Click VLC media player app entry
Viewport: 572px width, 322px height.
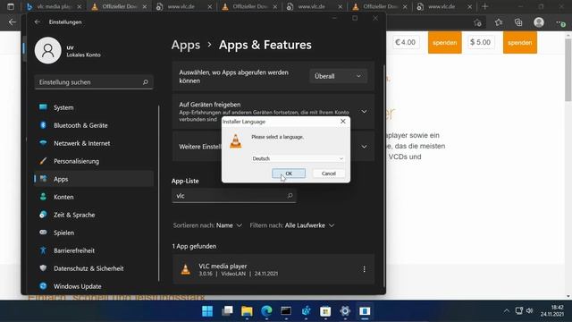(x=273, y=269)
